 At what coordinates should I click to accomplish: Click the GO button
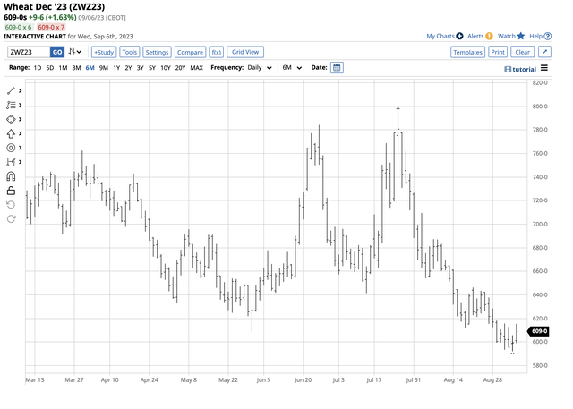coord(57,52)
